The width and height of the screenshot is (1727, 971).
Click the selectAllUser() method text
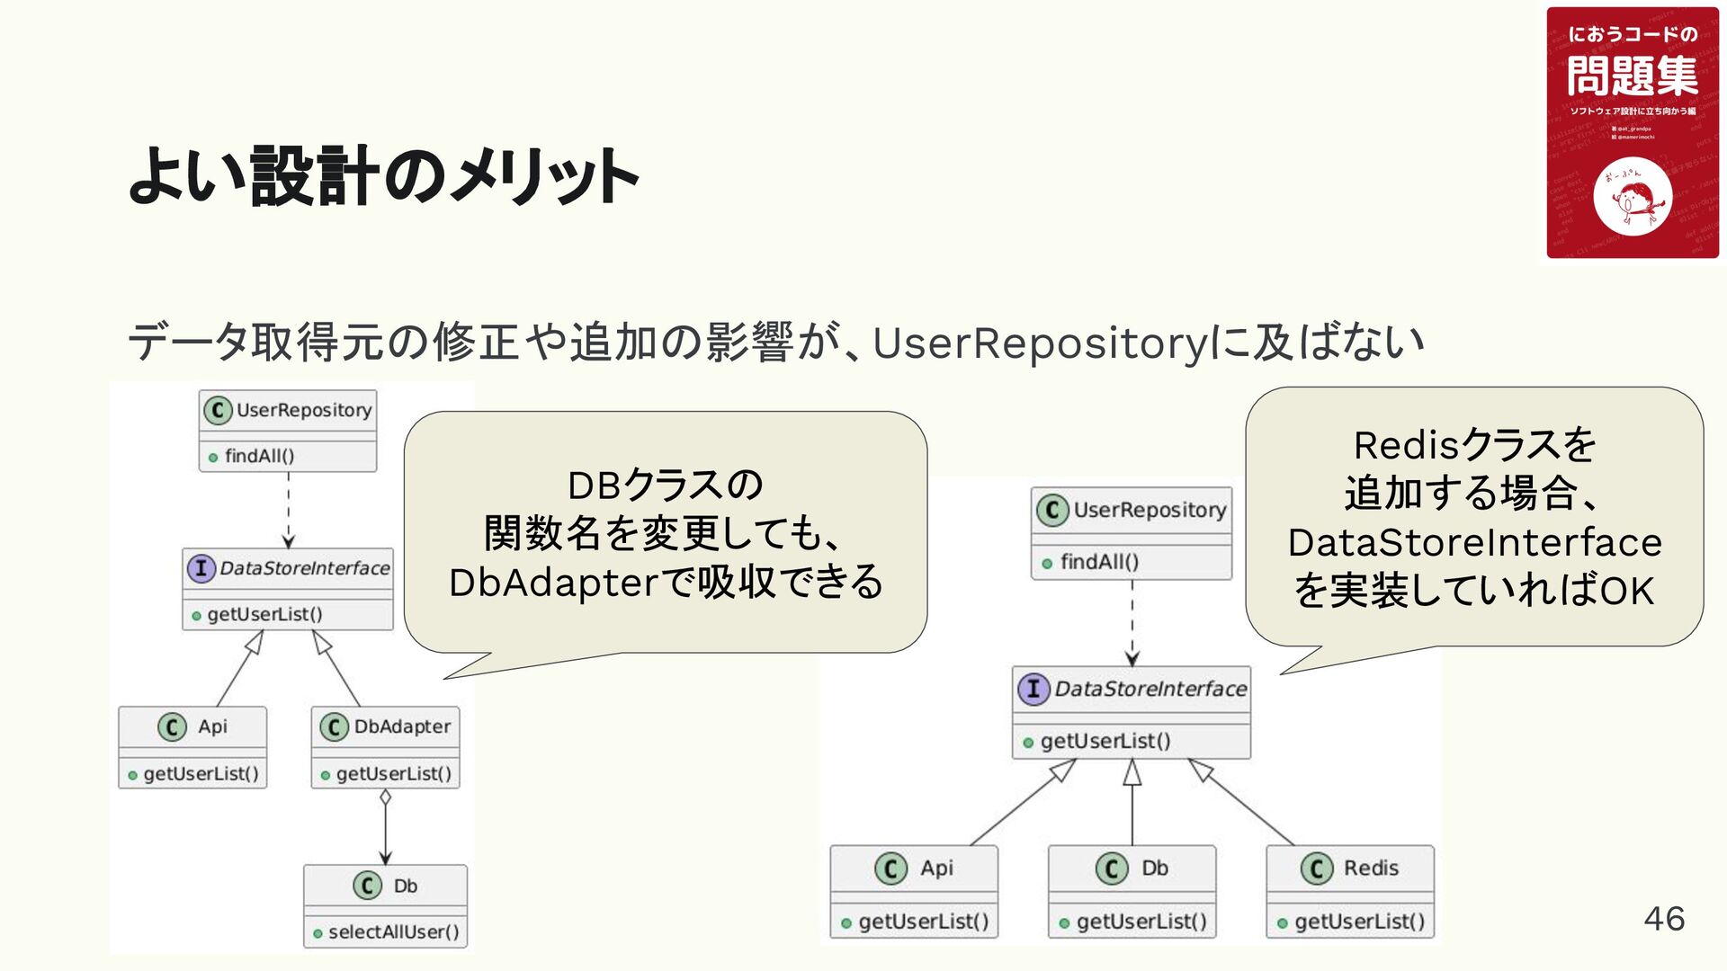click(393, 932)
